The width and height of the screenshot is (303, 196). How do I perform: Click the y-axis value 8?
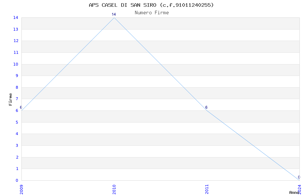[17, 87]
